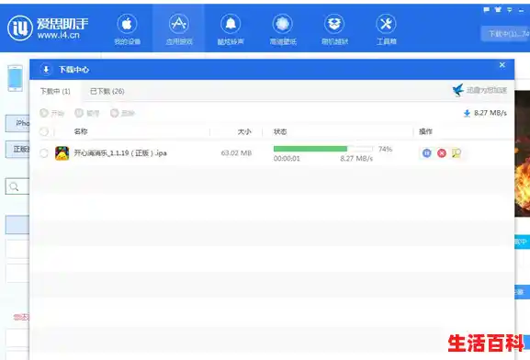The width and height of the screenshot is (530, 360).
Task: Click the Xunlei bird acceleration icon
Action: tap(458, 90)
